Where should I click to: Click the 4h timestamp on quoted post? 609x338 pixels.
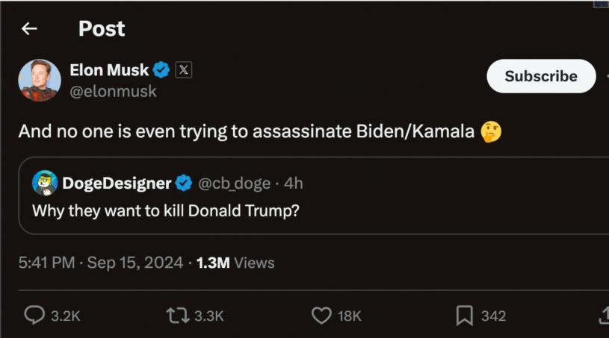tap(294, 184)
